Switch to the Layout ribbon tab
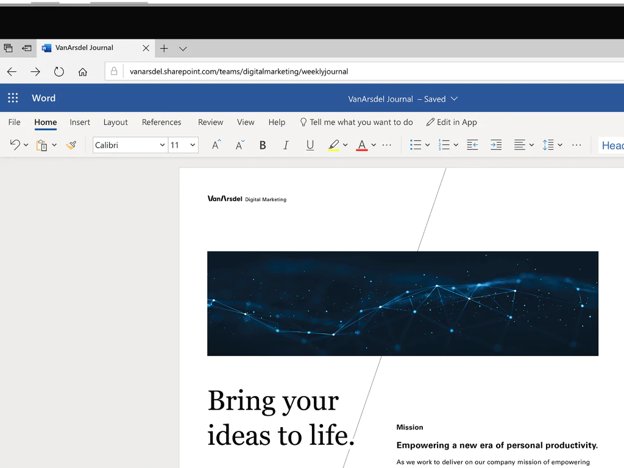 [x=115, y=122]
